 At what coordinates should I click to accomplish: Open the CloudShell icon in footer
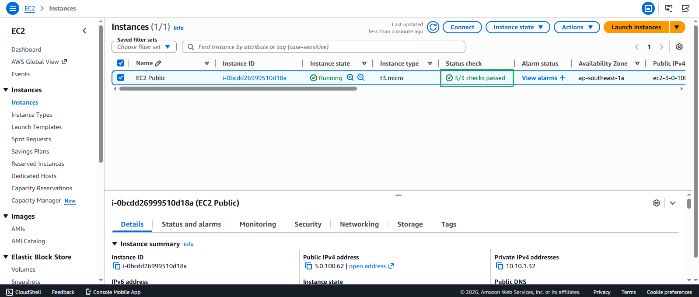(x=10, y=292)
